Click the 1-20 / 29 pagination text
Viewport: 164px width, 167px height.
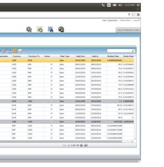(75, 145)
